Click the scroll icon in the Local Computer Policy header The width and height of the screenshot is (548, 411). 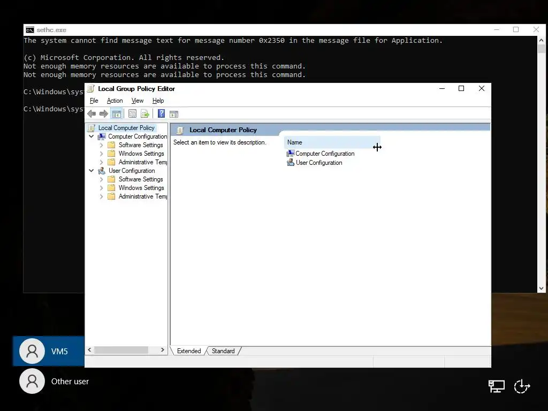click(x=180, y=131)
